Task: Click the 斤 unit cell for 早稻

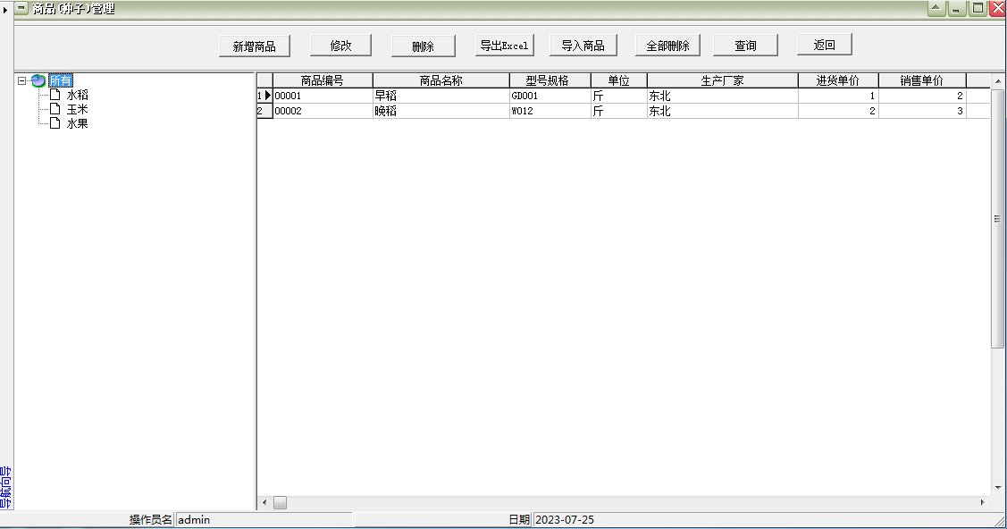Action: (618, 96)
